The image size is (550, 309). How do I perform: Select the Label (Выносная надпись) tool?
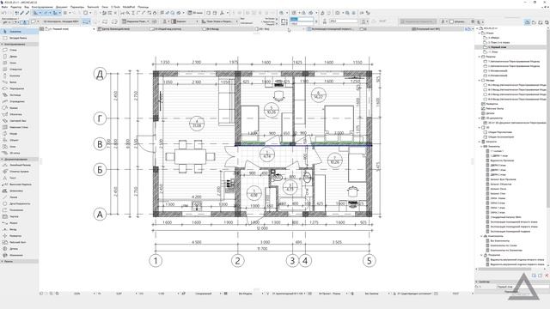click(19, 185)
